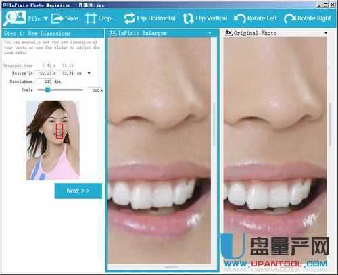Image resolution: width=338 pixels, height=275 pixels.
Task: Open the File menu
Action: 34,18
